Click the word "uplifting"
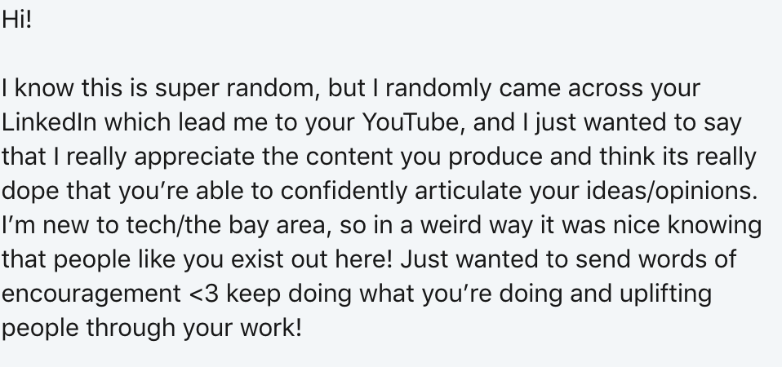The height and width of the screenshot is (367, 782). 665,294
